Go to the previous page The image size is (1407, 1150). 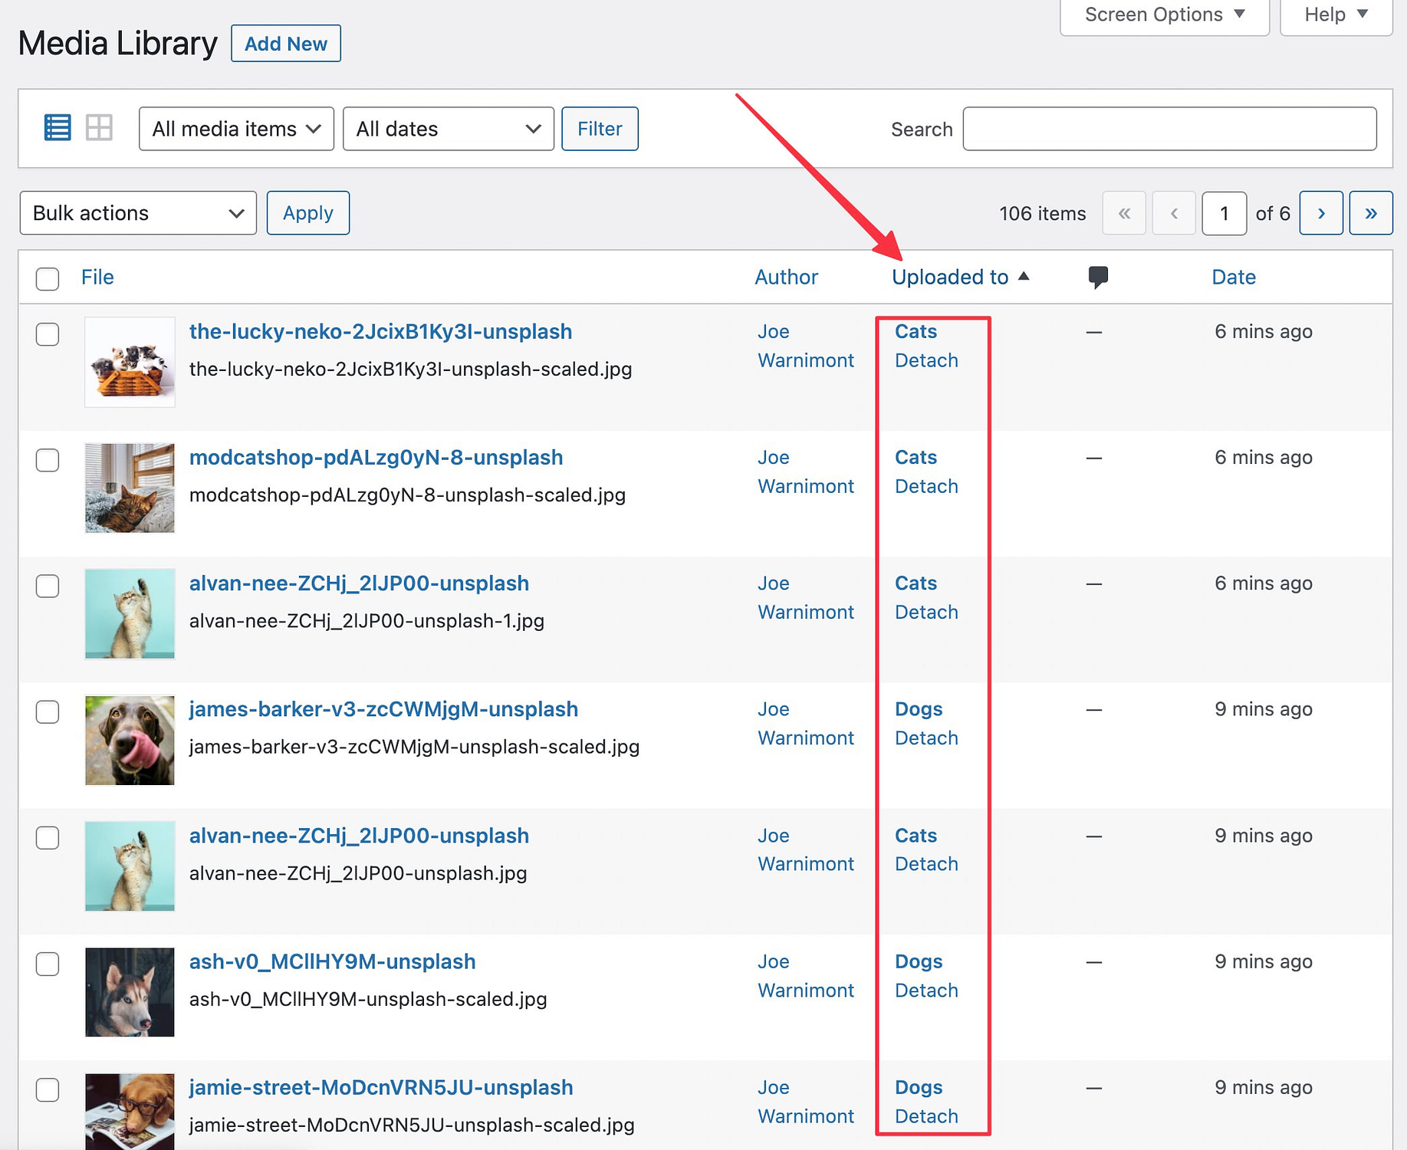[x=1174, y=212]
